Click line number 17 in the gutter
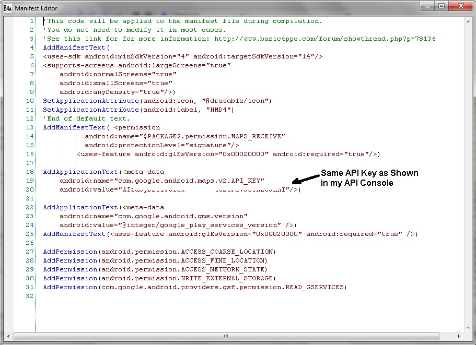 pos(30,163)
